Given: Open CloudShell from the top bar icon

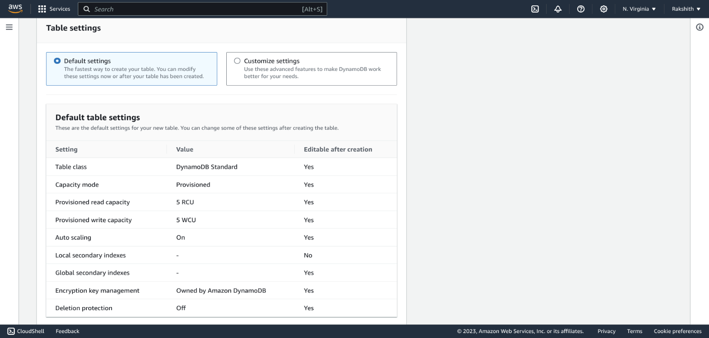Looking at the screenshot, I should pyautogui.click(x=535, y=9).
